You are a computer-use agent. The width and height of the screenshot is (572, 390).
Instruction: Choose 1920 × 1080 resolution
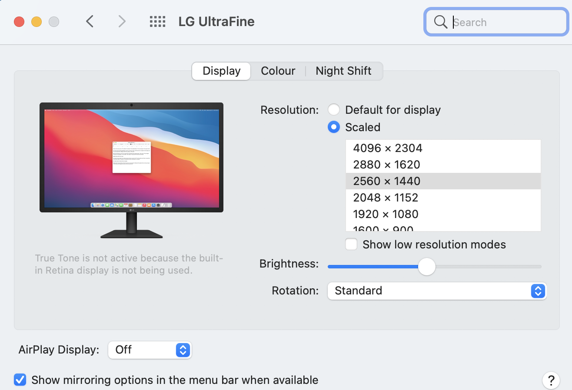(443, 214)
